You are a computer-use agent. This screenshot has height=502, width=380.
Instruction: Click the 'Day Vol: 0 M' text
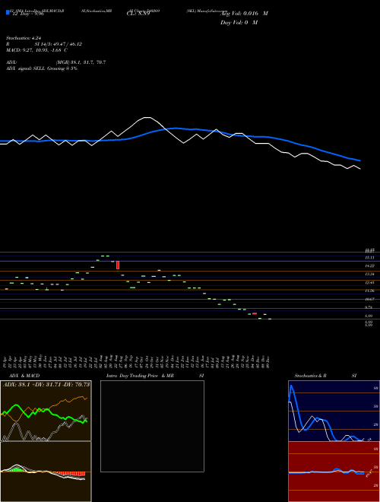point(239,23)
